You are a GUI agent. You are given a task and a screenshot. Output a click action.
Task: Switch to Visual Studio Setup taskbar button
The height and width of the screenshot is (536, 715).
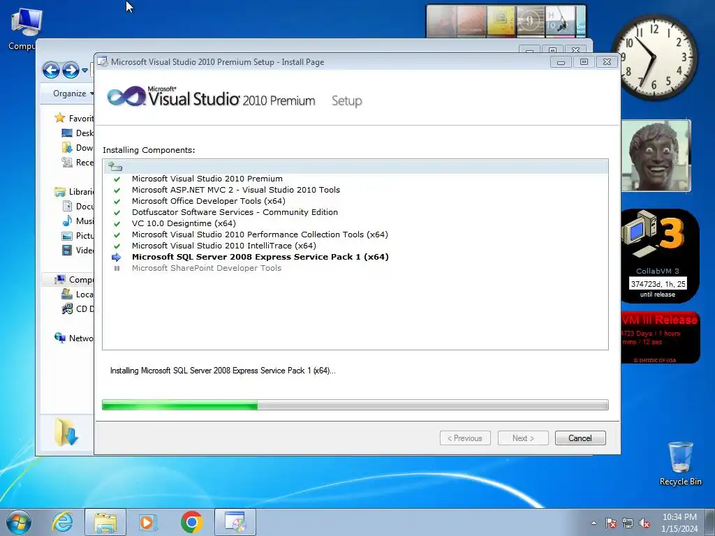(235, 522)
